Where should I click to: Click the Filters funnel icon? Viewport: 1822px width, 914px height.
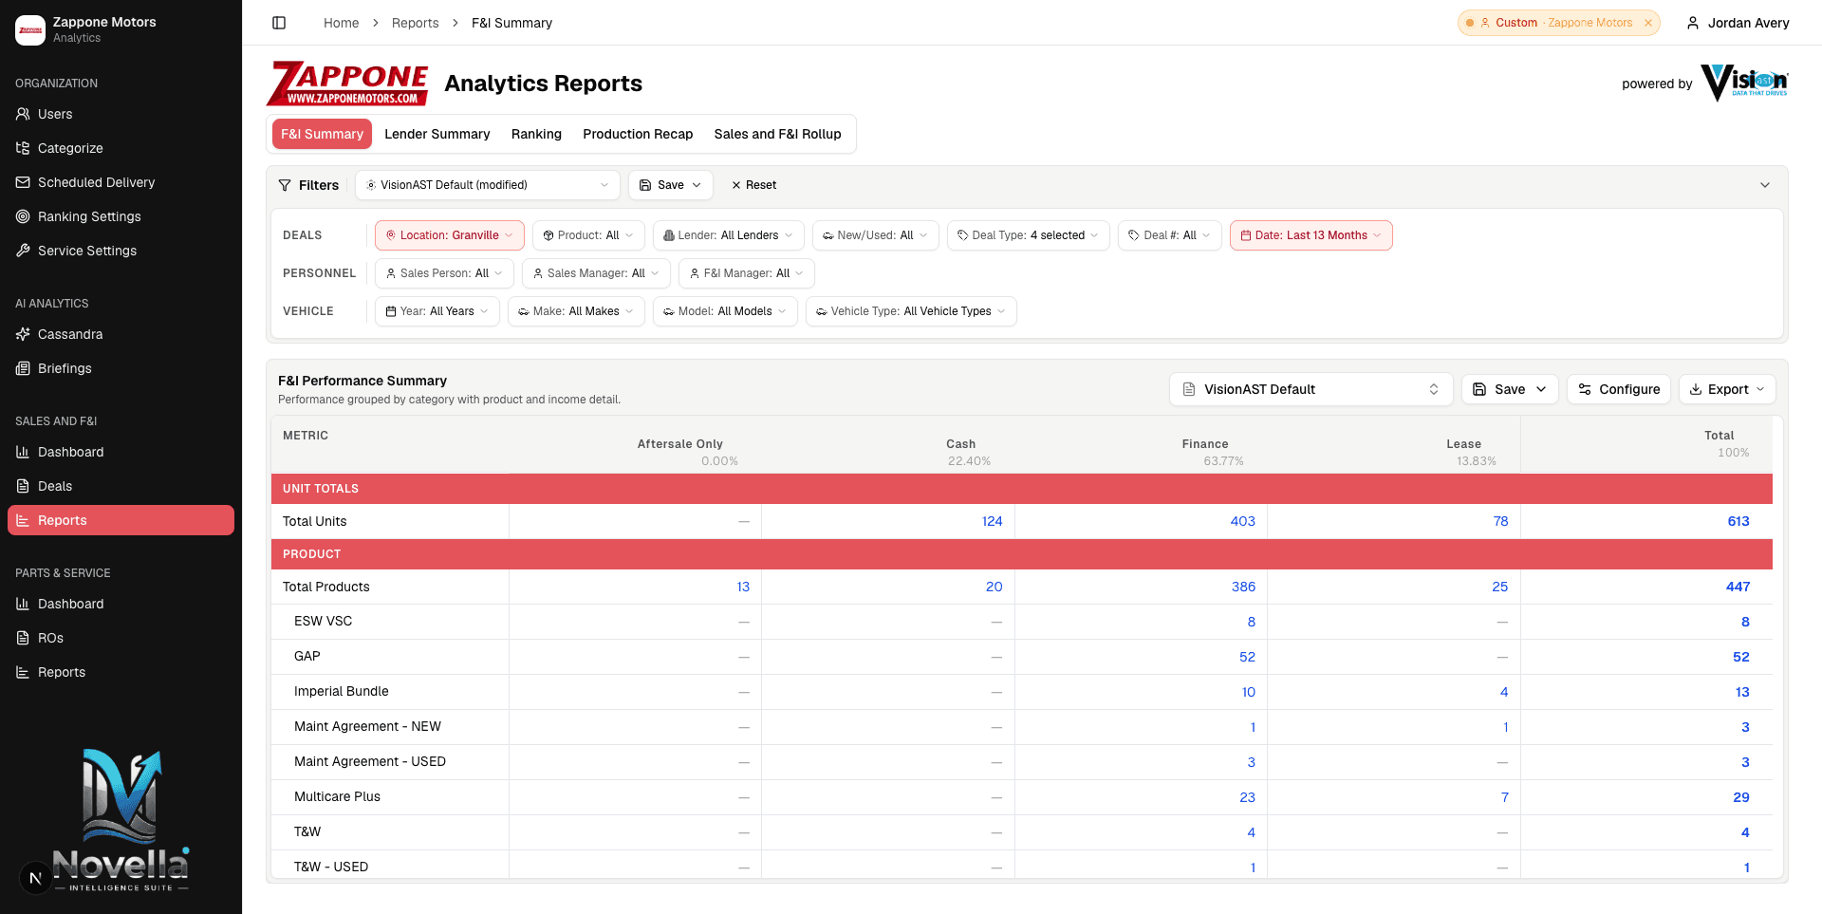click(285, 185)
